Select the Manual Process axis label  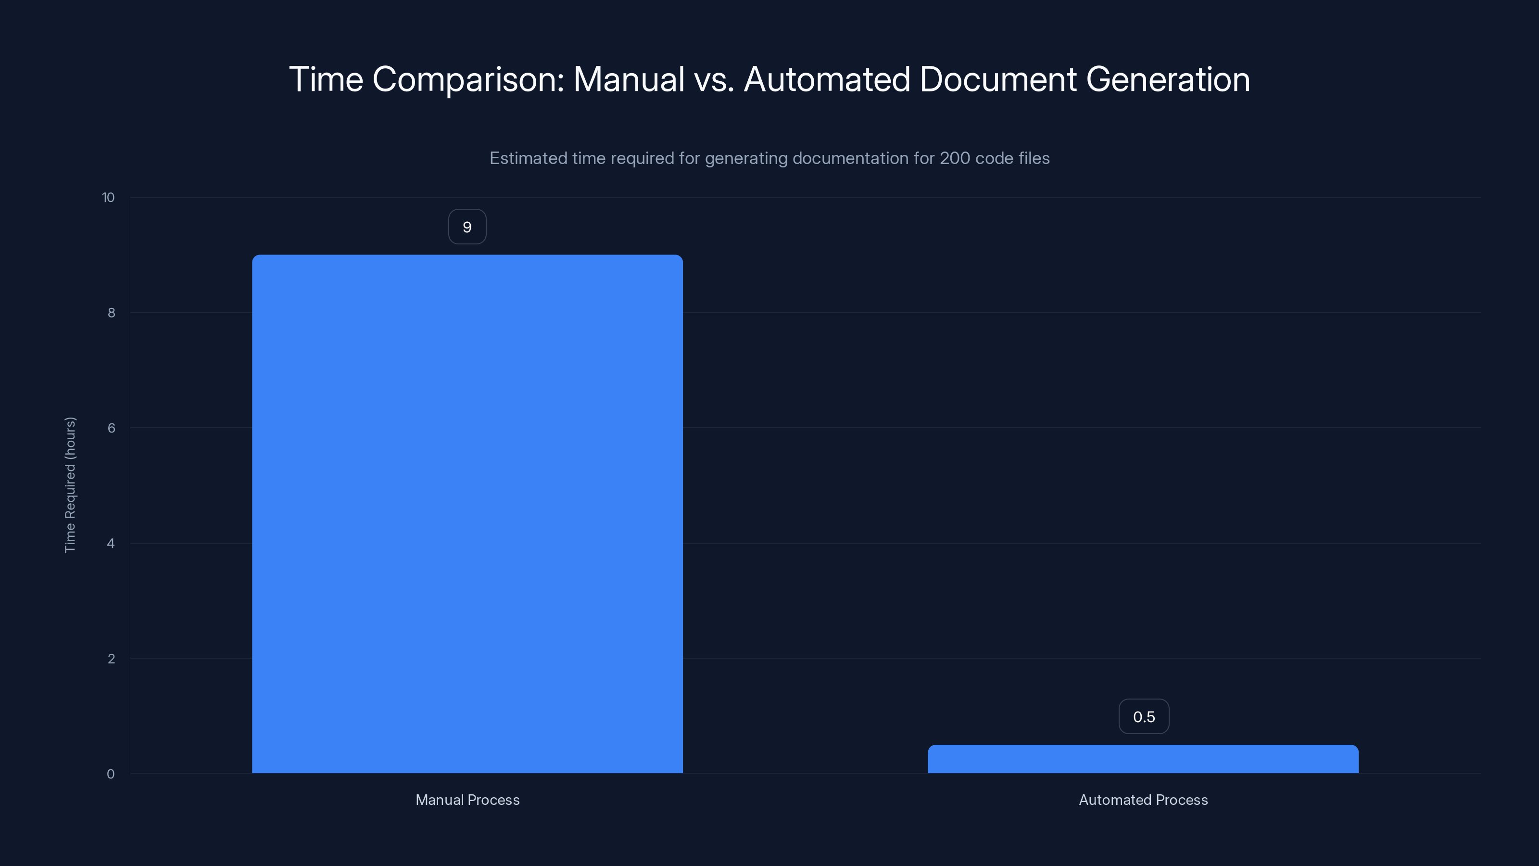467,800
